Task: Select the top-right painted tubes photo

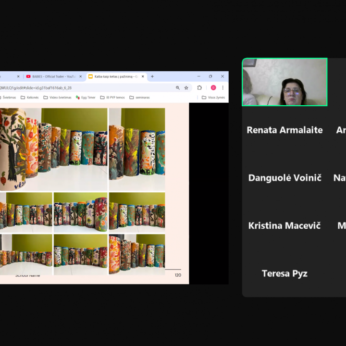Action: 137,149
